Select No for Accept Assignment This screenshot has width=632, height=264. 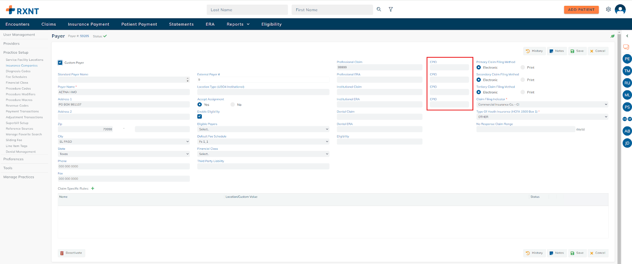tap(233, 105)
